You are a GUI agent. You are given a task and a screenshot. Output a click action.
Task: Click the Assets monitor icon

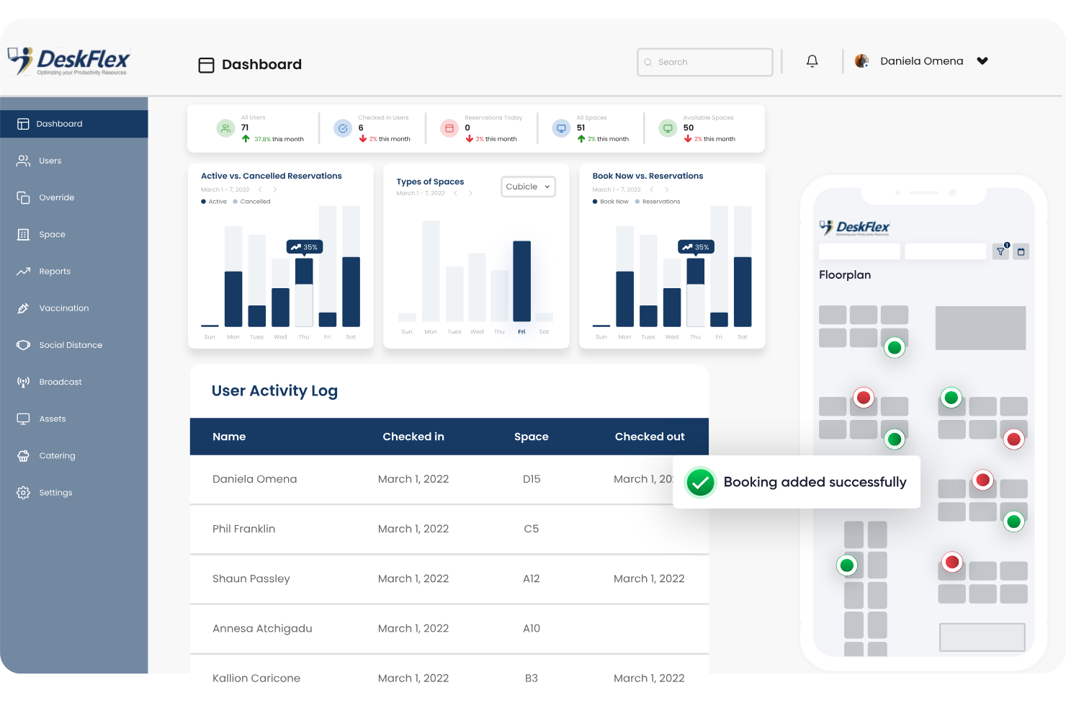[24, 419]
